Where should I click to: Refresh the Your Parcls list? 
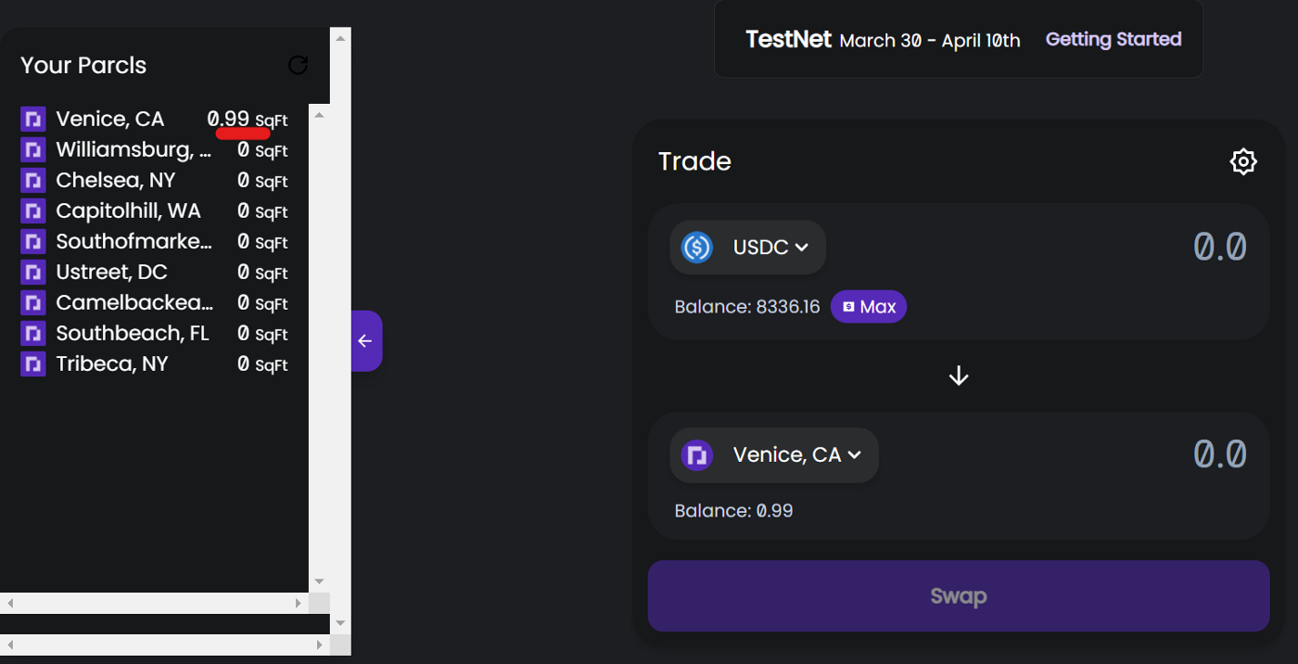tap(298, 65)
